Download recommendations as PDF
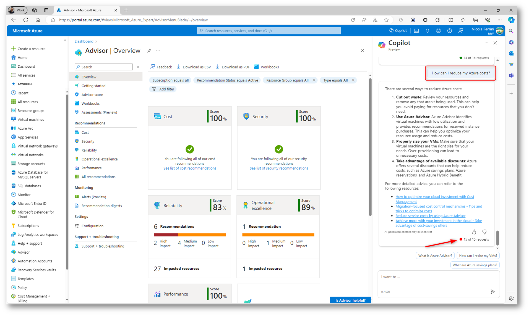 pos(233,67)
